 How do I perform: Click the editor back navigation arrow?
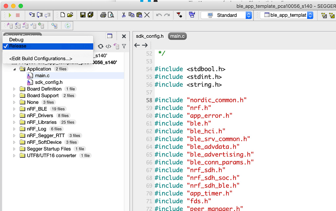[x=137, y=45]
